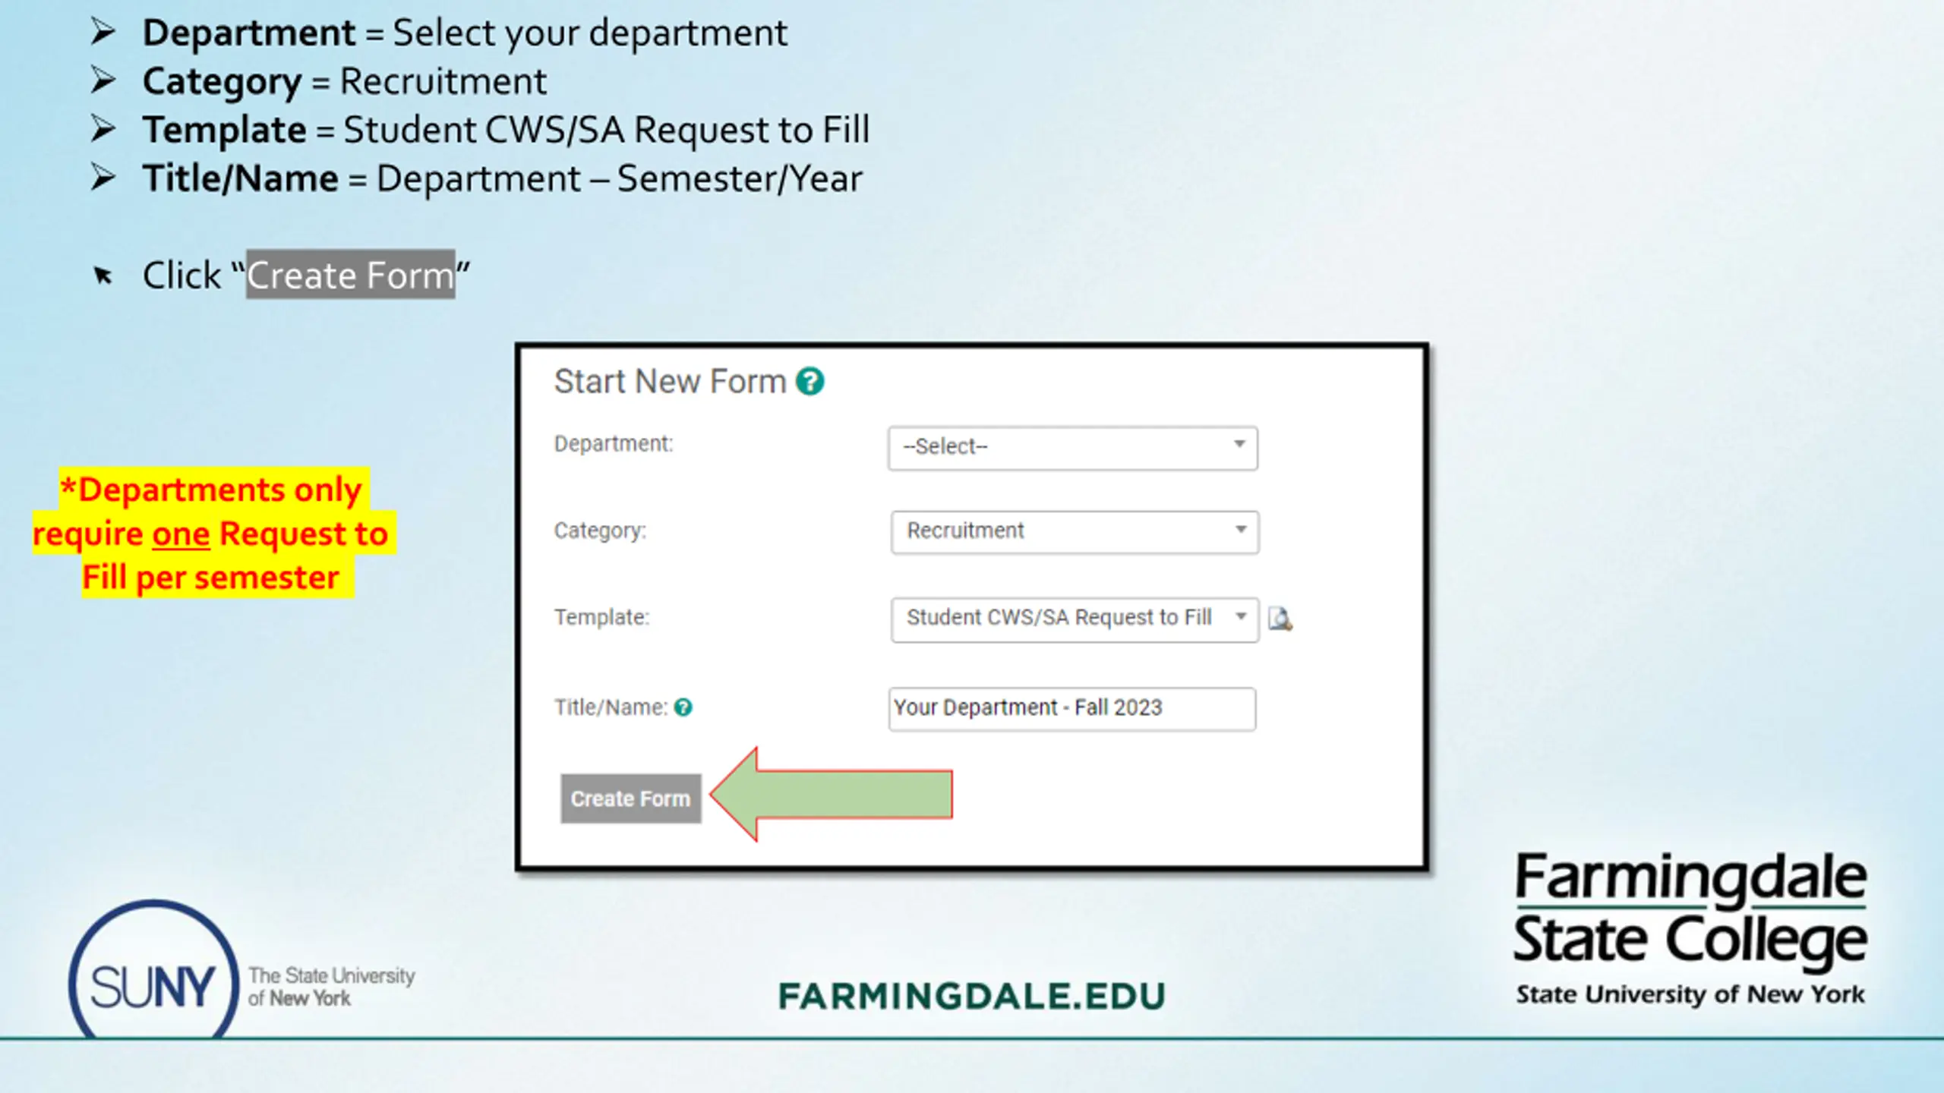Click the Start New Form heading
This screenshot has height=1093, width=1944.
pyautogui.click(x=670, y=381)
